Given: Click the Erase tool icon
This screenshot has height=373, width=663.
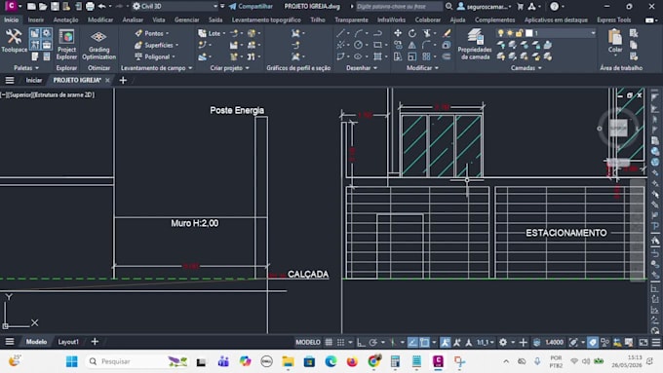Looking at the screenshot, I should pos(447,33).
